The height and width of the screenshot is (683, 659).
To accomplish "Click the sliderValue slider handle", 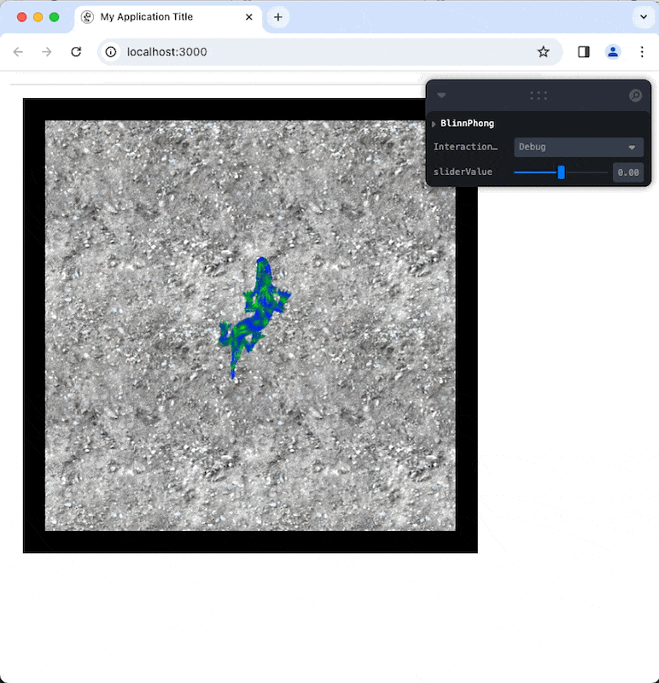I will [561, 172].
